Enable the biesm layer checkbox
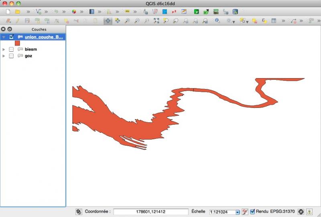321x217 pixels. (x=11, y=49)
